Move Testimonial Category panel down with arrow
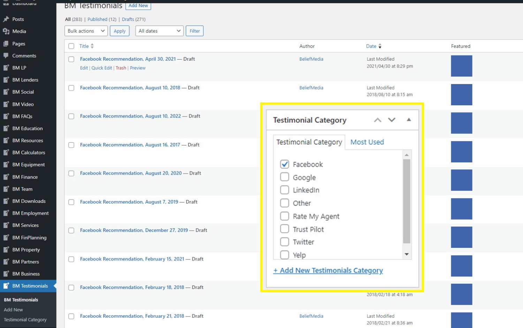Image resolution: width=523 pixels, height=328 pixels. [x=392, y=120]
